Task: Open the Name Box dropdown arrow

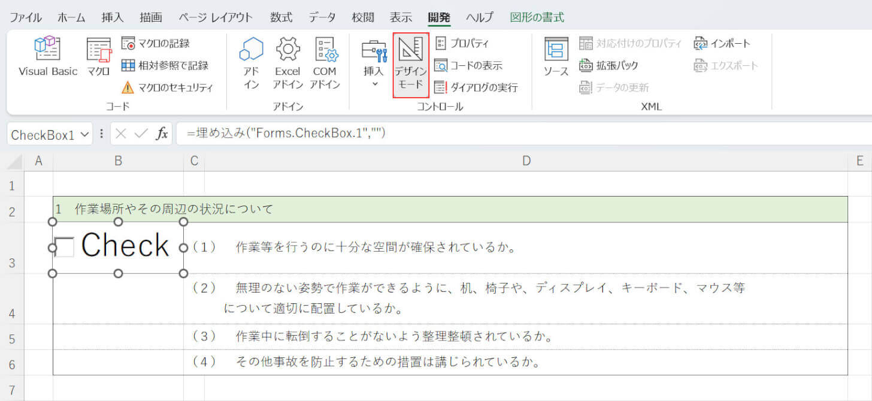Action: tap(85, 134)
